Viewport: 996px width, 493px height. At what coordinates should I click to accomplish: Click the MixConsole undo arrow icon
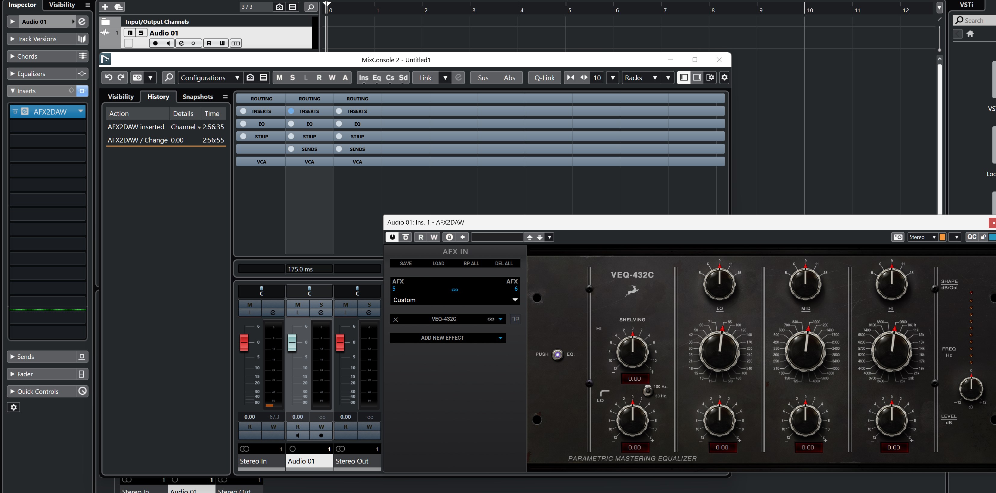pyautogui.click(x=109, y=78)
